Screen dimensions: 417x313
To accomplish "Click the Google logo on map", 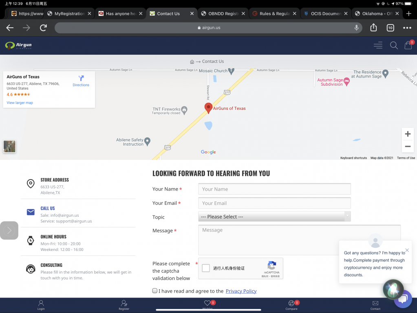I will click(208, 152).
